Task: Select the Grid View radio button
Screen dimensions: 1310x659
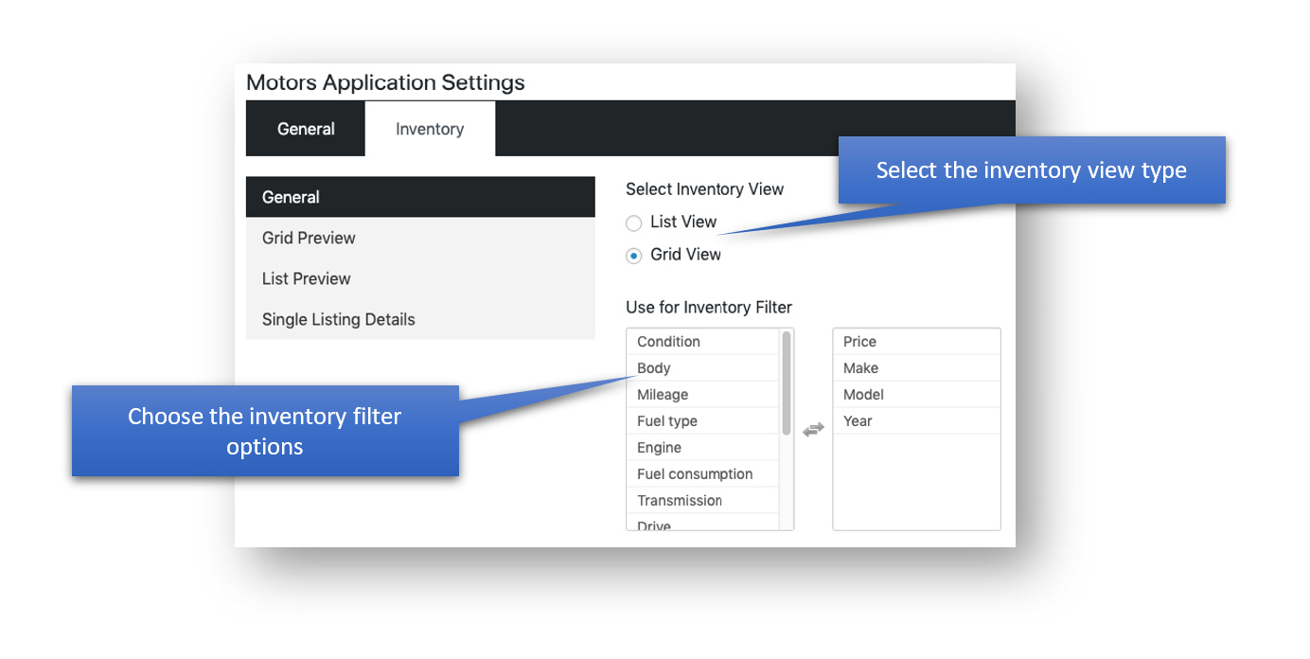Action: (x=634, y=256)
